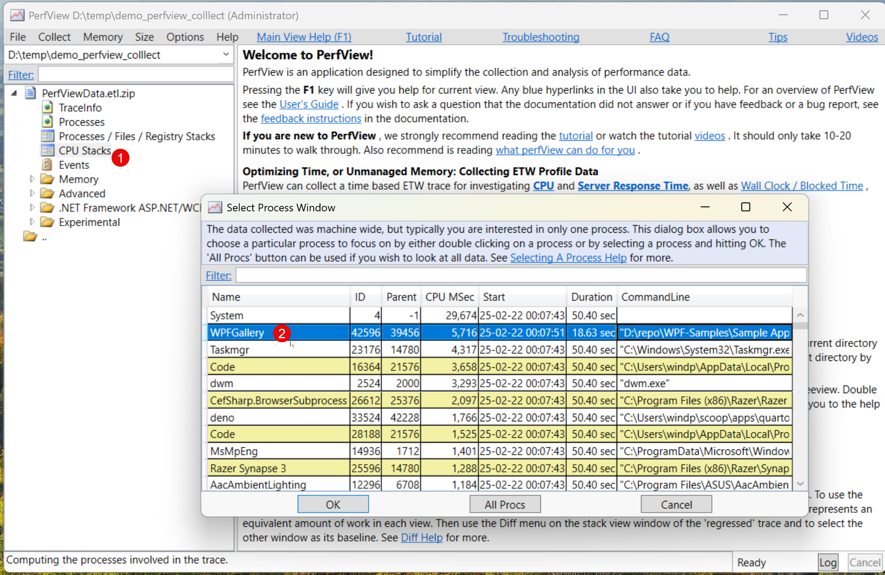The width and height of the screenshot is (885, 575).
Task: Click the CPU Stacks view icon
Action: (x=47, y=150)
